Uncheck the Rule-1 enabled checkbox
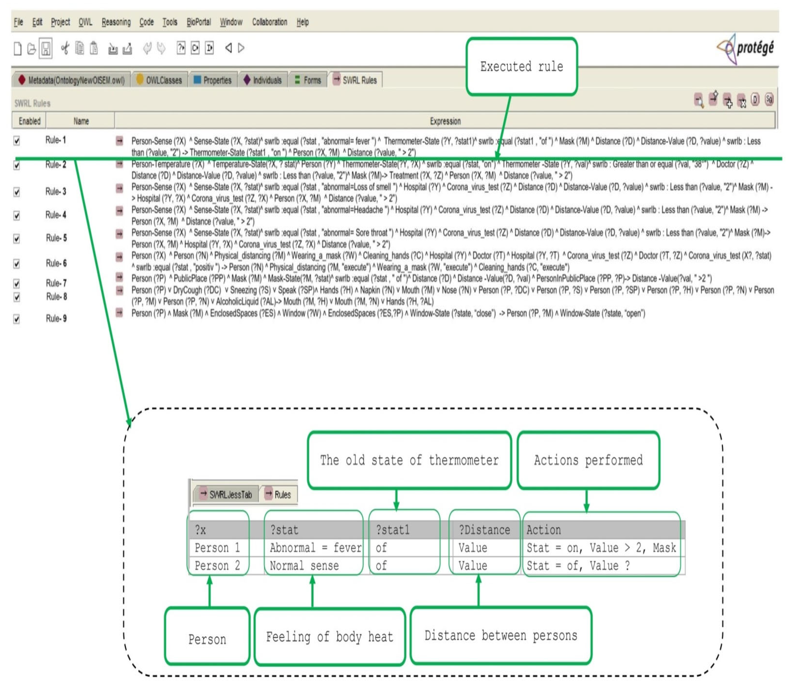The image size is (791, 684). pos(17,141)
